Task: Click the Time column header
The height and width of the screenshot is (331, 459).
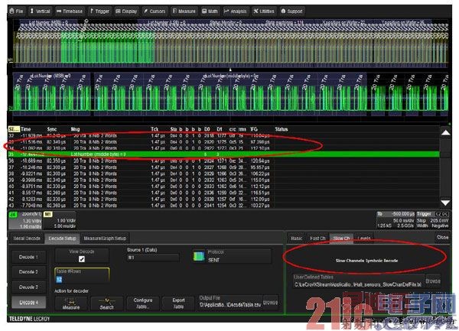Action: (26, 129)
